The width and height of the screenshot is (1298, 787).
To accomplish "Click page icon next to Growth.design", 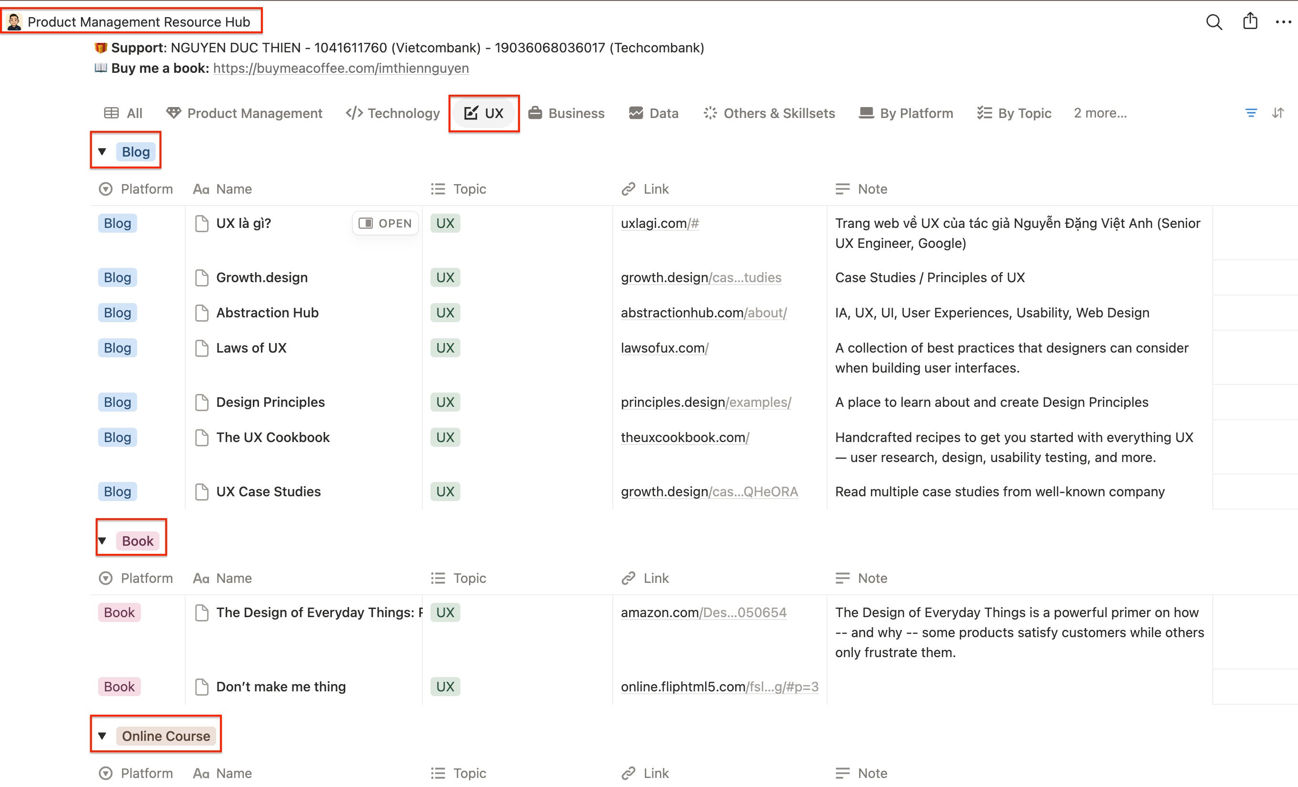I will (201, 277).
